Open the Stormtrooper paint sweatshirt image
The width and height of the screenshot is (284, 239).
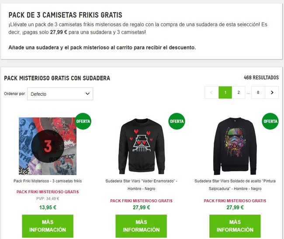(x=235, y=146)
